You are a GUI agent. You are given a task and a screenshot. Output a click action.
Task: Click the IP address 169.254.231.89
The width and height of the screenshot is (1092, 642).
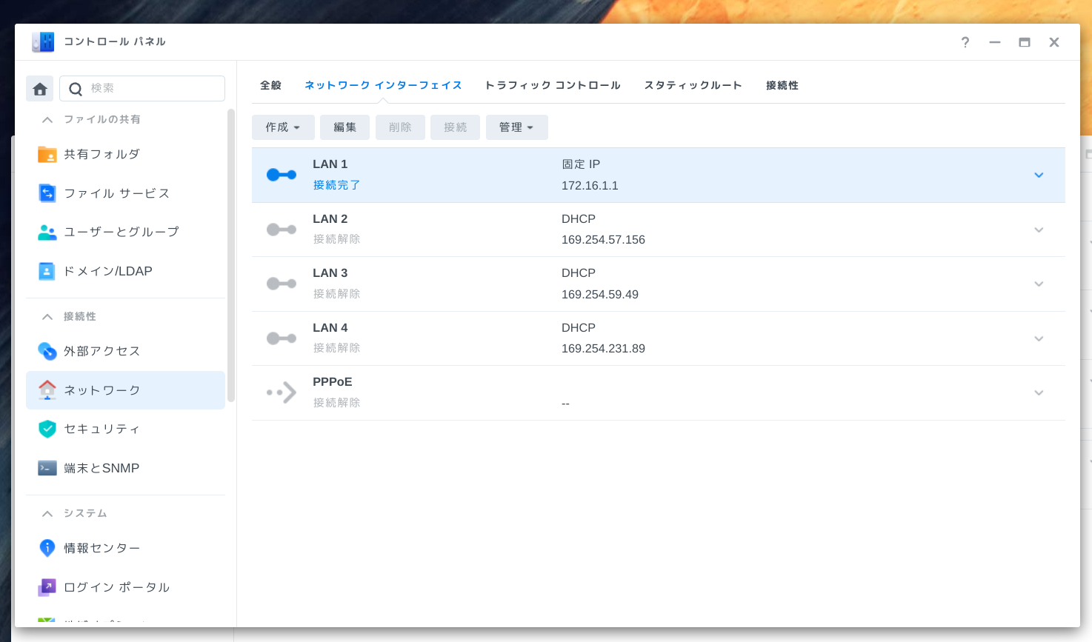coord(603,349)
